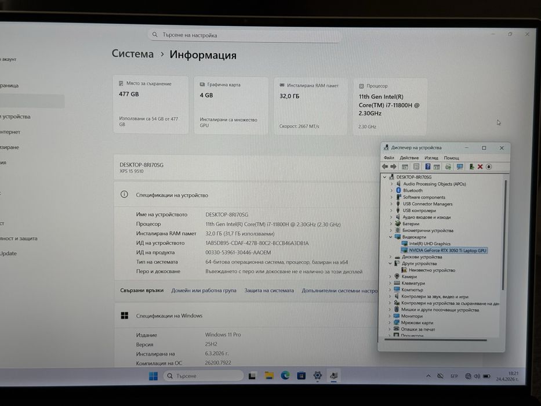The image size is (541, 406).
Task: Click the red X Uninstall device icon
Action: pyautogui.click(x=480, y=167)
